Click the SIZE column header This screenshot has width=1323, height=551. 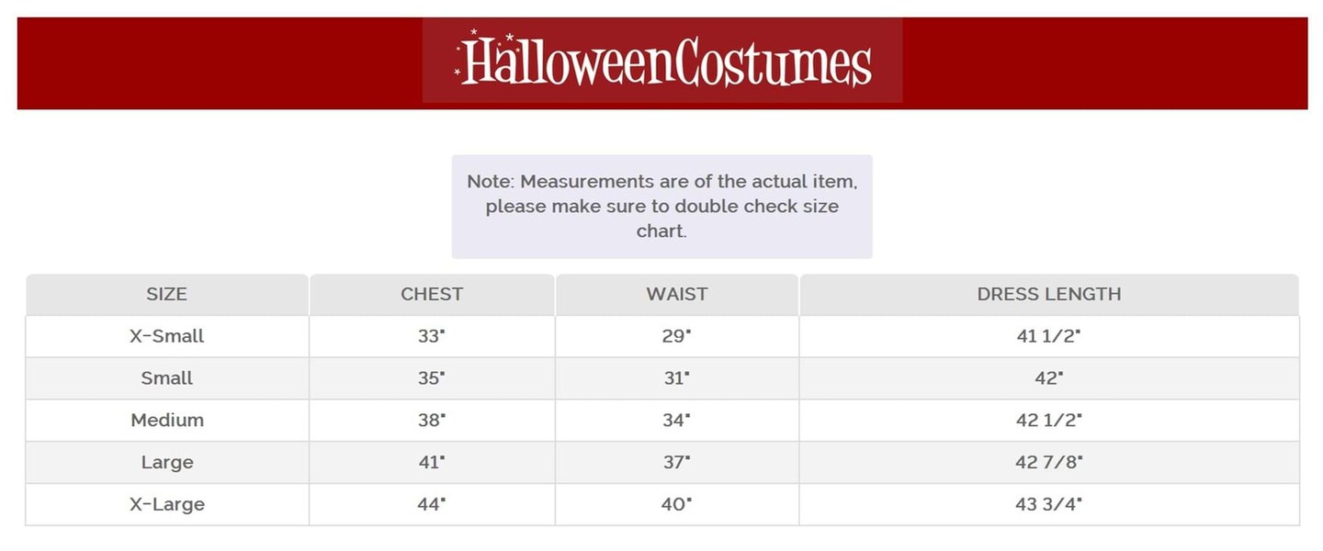pos(166,295)
